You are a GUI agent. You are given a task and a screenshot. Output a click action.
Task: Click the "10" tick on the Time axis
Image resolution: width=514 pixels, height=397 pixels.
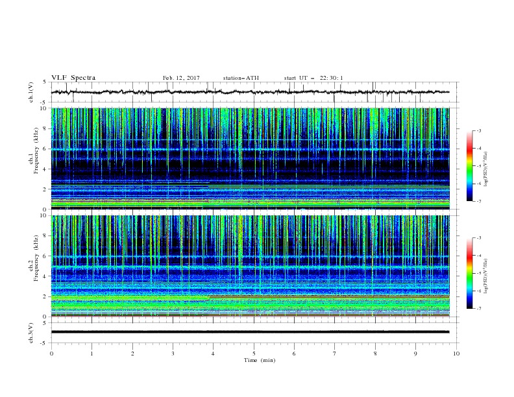click(x=456, y=354)
